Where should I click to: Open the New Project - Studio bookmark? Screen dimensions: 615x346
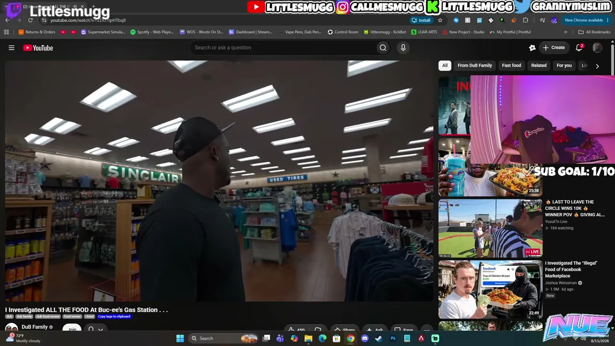(x=463, y=32)
